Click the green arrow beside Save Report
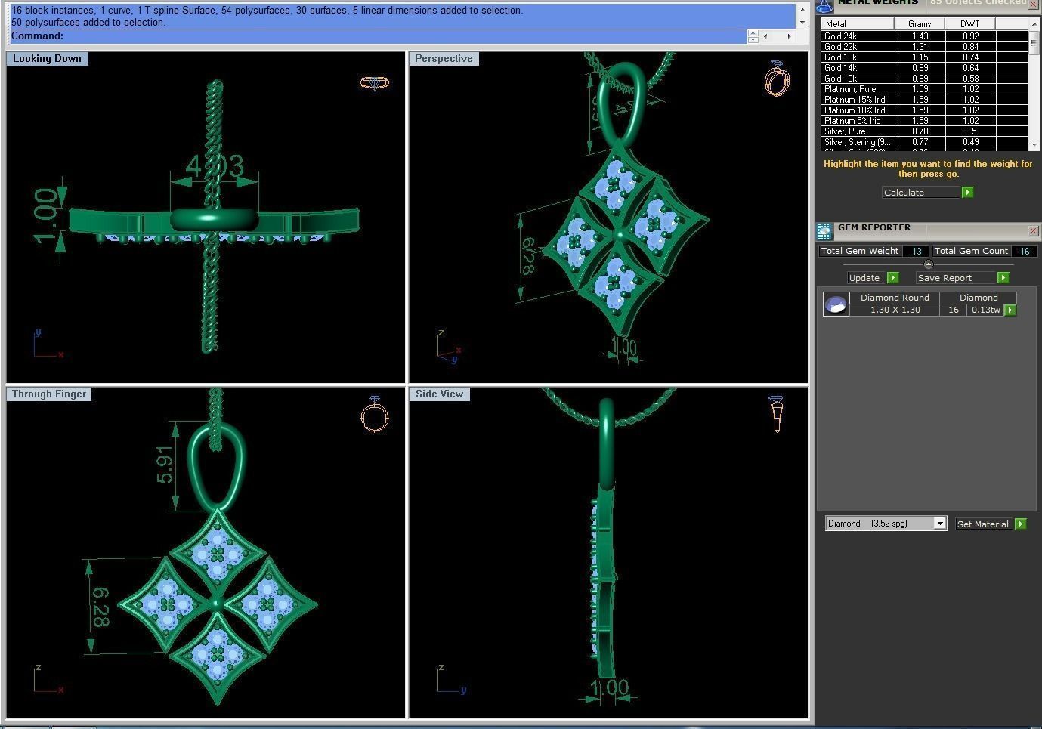This screenshot has width=1042, height=729. point(1003,278)
